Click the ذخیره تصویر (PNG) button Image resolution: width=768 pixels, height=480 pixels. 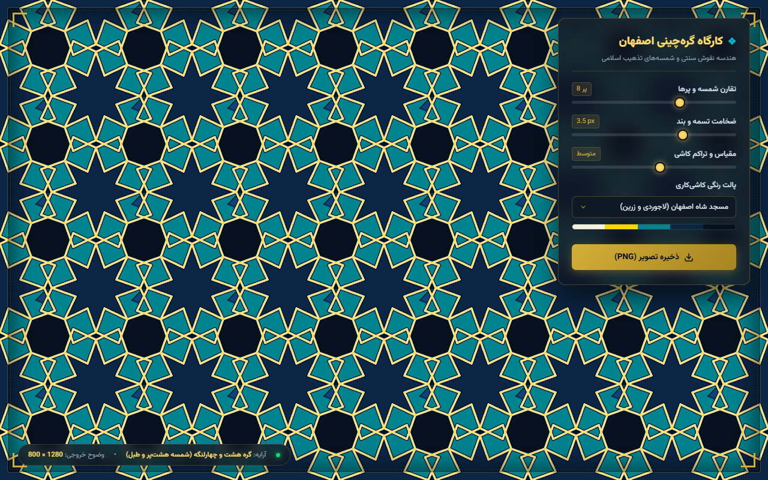(x=654, y=257)
